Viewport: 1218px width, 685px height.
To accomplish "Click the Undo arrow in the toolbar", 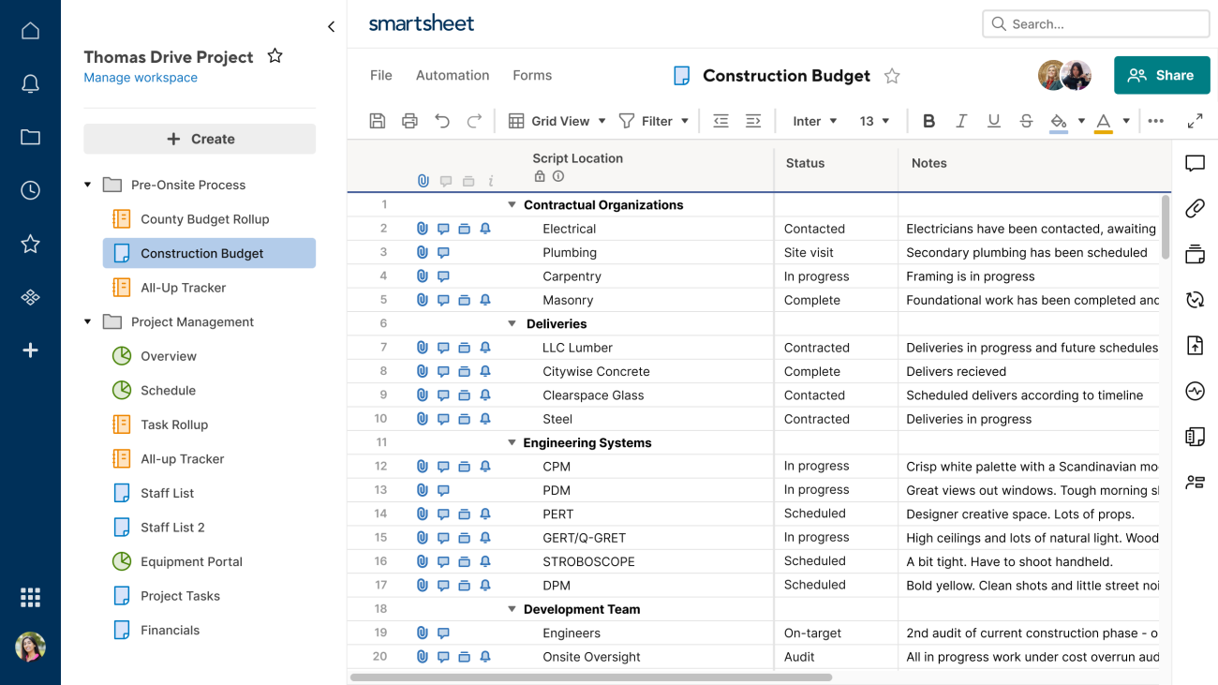I will click(x=441, y=121).
